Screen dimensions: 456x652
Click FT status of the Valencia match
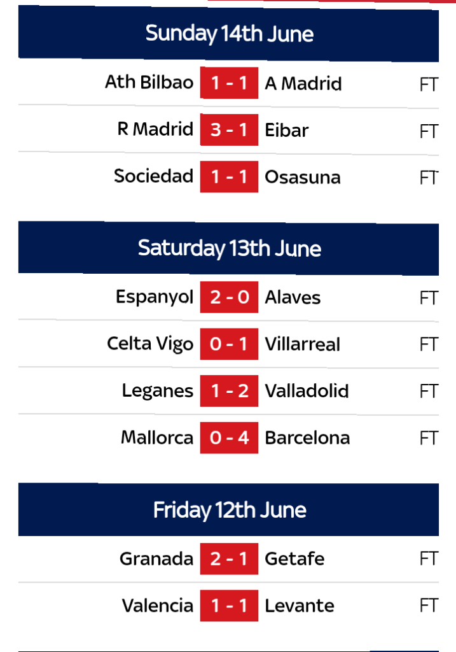(429, 606)
